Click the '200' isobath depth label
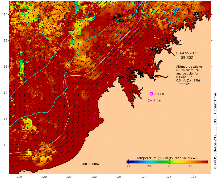218x181 pixels. tap(84, 164)
